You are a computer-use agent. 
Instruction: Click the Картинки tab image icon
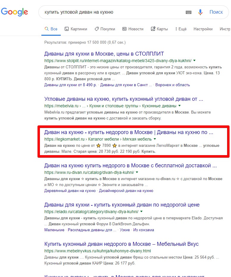pyautogui.click(x=66, y=29)
